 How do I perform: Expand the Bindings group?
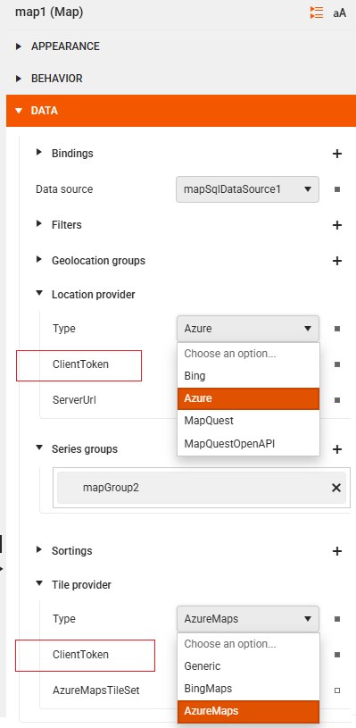coord(39,152)
